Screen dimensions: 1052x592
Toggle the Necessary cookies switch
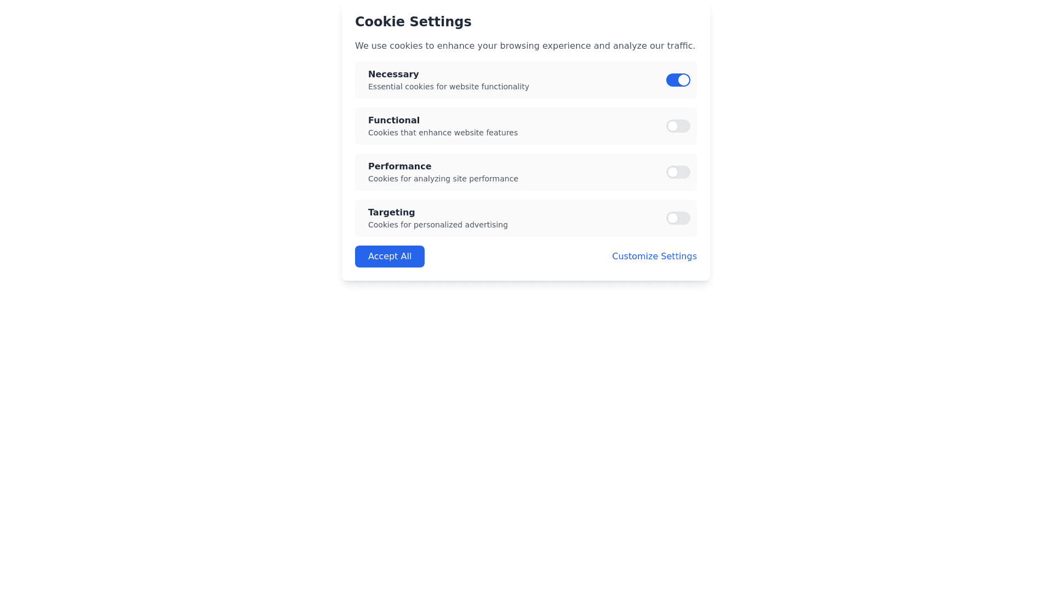678,80
